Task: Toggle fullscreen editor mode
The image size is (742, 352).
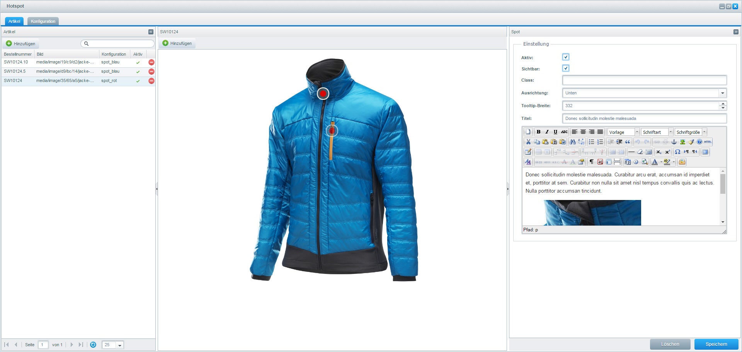Action: coord(705,152)
